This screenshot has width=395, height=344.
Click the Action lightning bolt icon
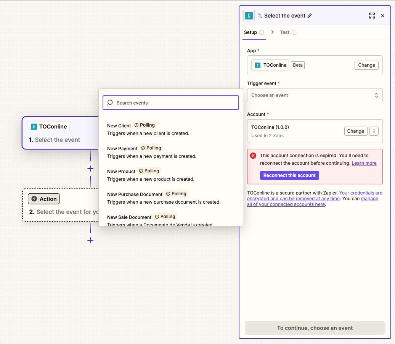click(34, 199)
